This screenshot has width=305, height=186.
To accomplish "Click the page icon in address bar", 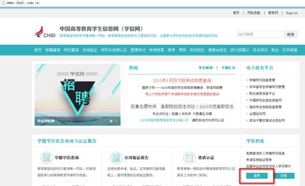I will [4, 3].
